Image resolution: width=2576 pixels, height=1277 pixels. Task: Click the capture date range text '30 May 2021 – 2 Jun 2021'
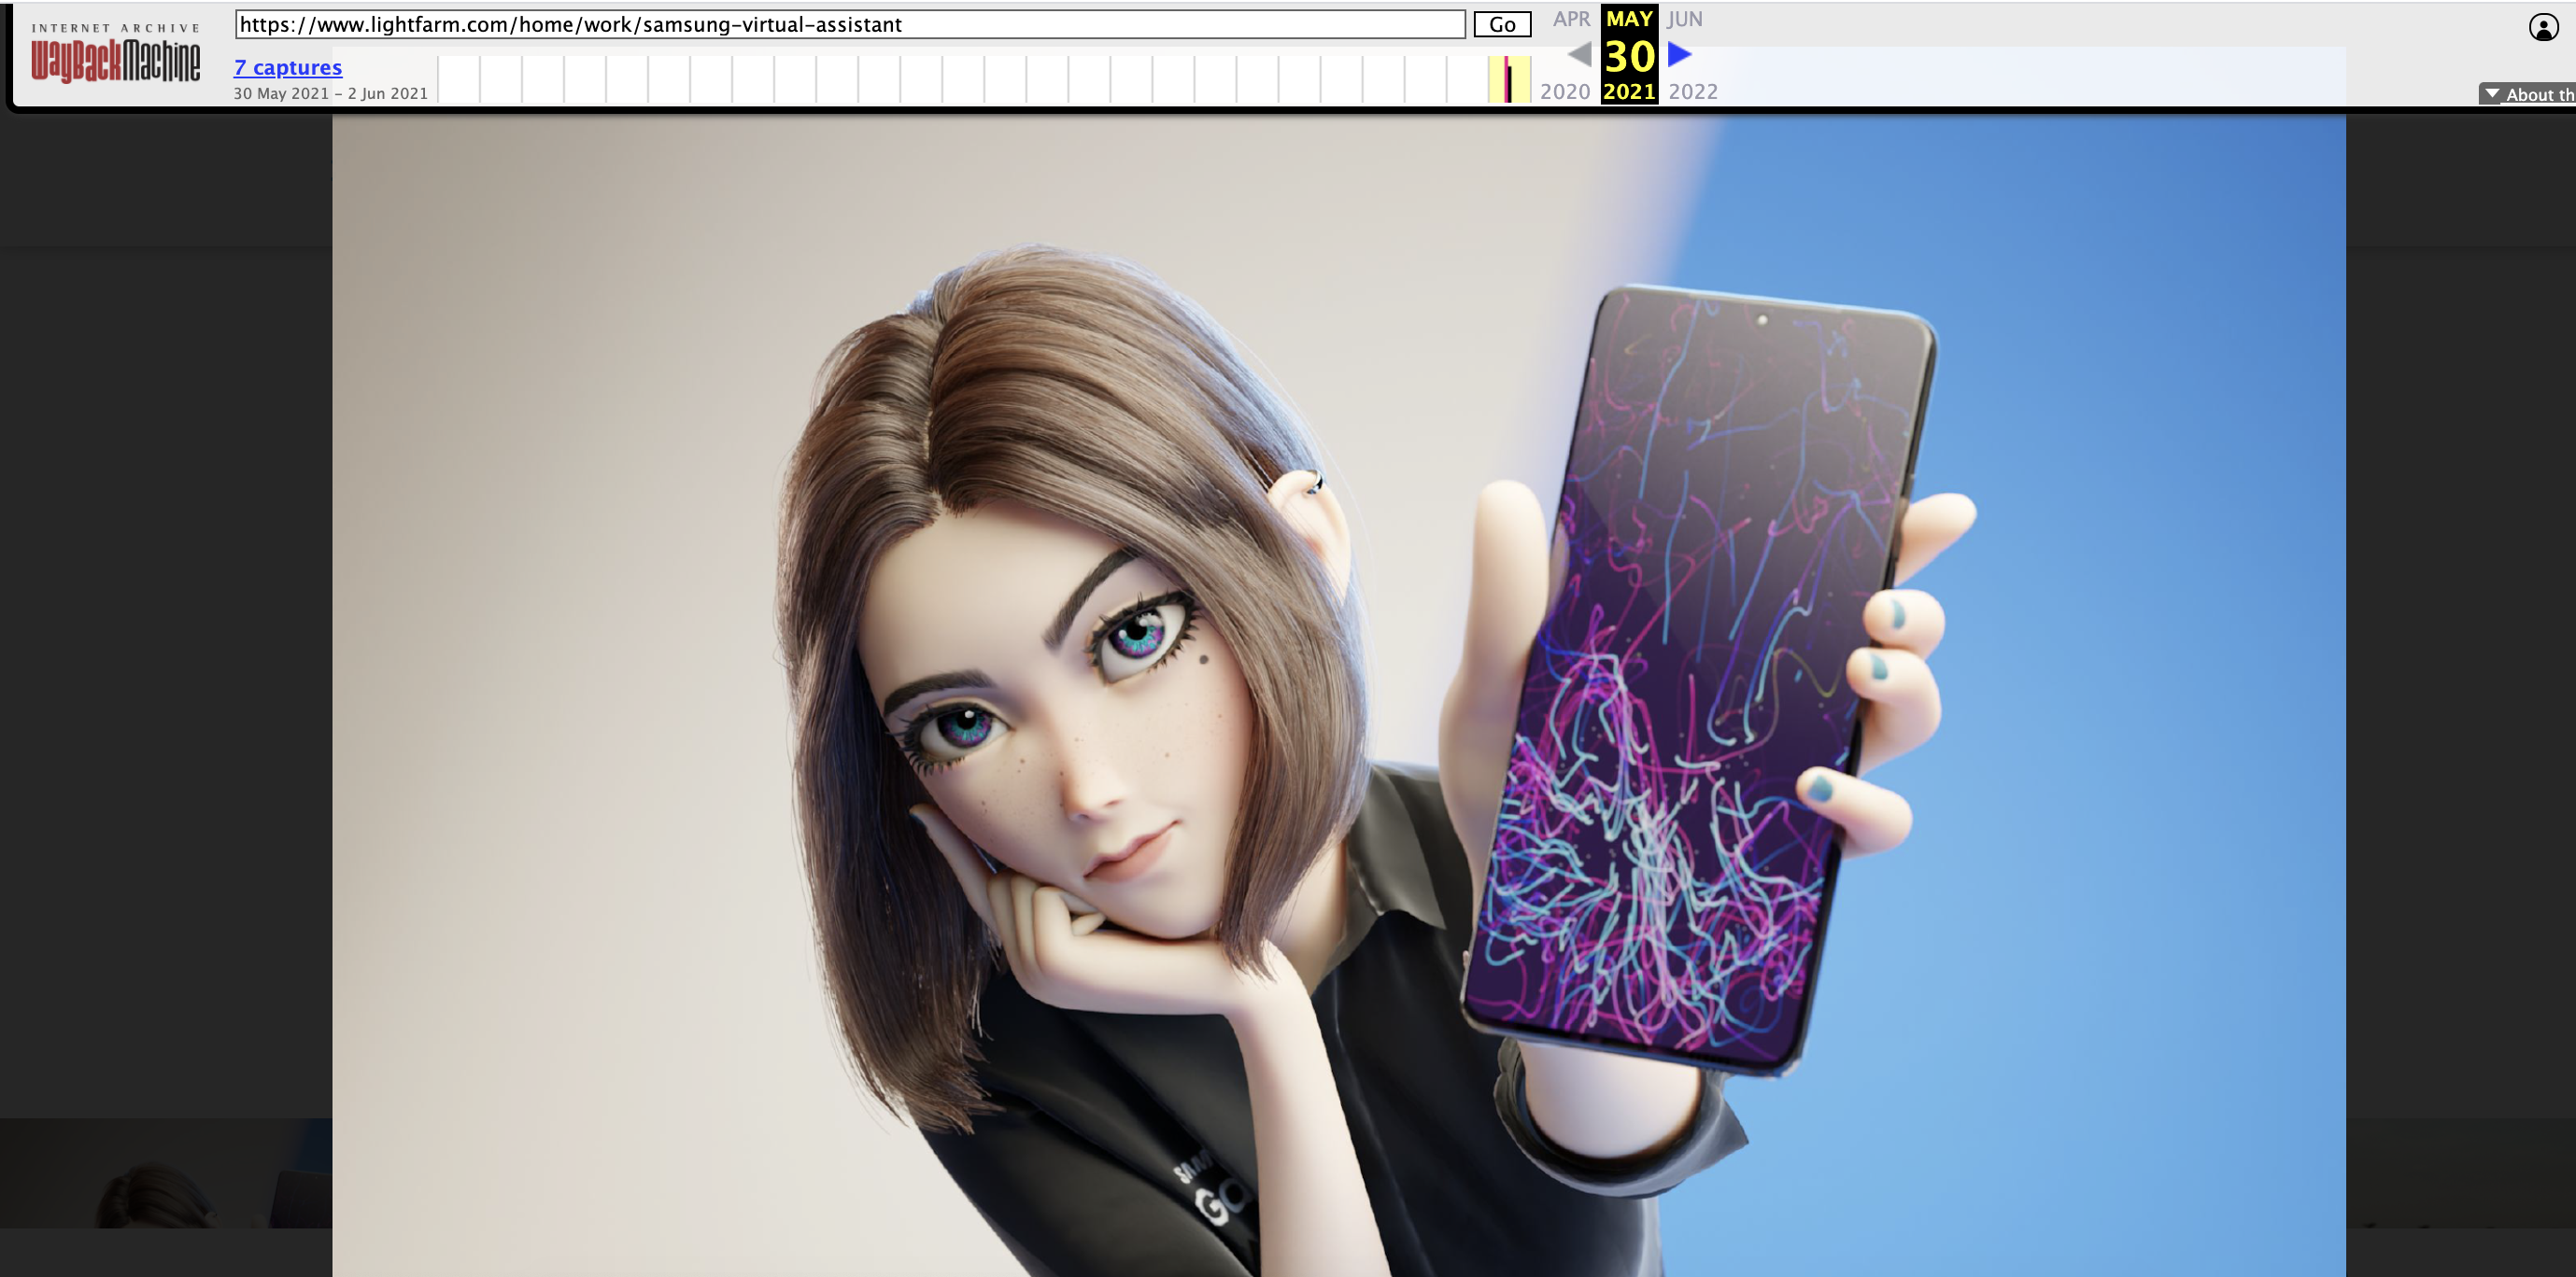331,93
